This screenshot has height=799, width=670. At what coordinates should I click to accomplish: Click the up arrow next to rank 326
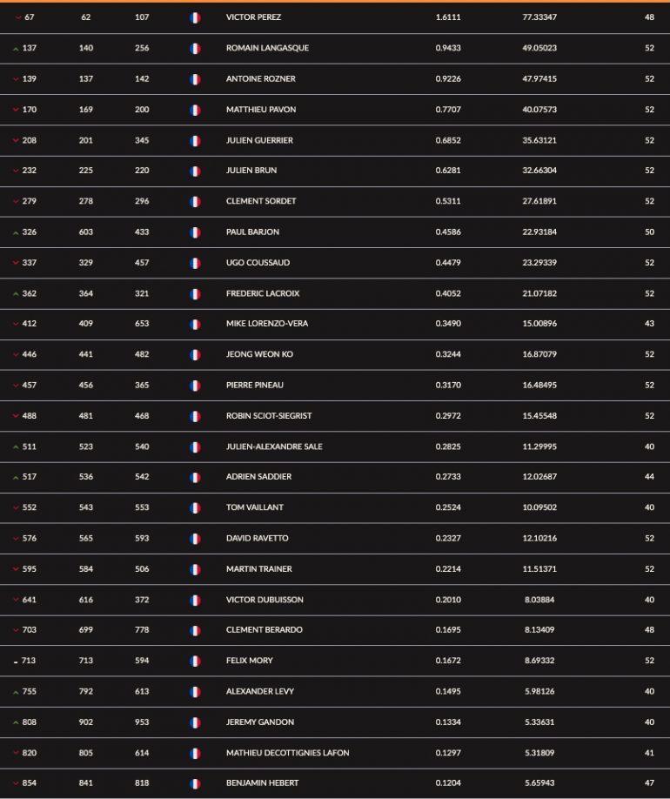(16, 233)
